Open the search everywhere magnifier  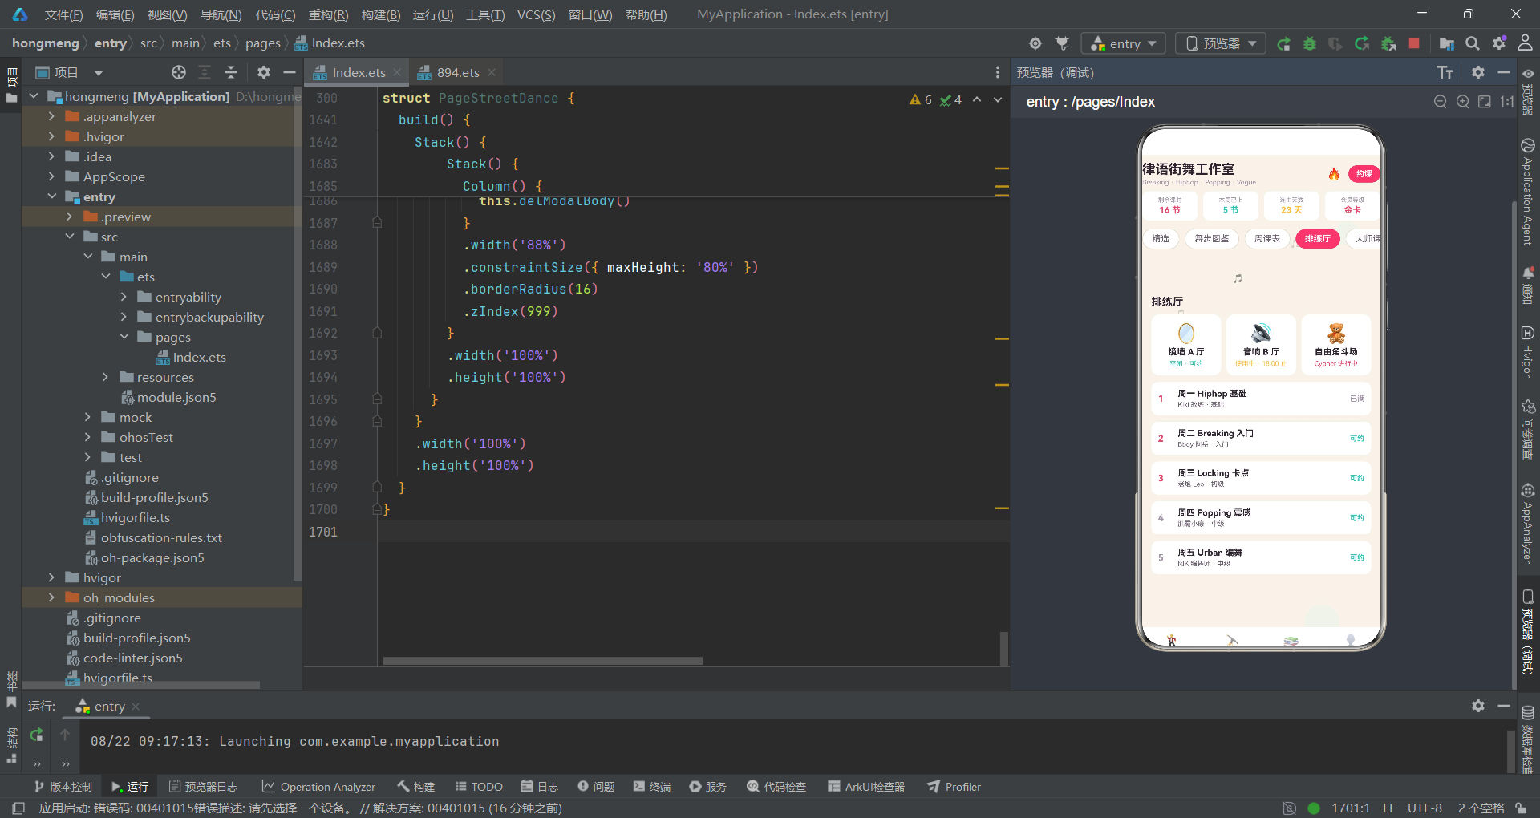[x=1473, y=43]
